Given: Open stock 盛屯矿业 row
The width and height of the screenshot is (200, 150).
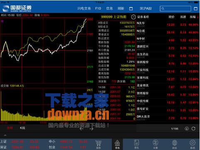Looking at the screenshot, I should click(x=168, y=110).
